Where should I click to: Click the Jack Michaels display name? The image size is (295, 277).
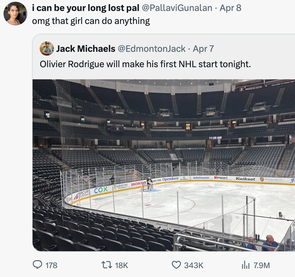click(86, 49)
